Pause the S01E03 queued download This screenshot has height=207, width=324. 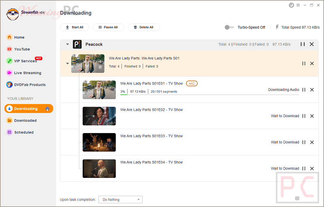(x=304, y=142)
